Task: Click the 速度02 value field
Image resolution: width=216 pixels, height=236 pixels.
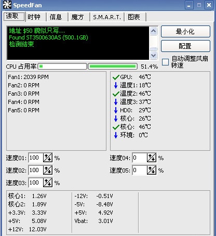Action: pos(36,170)
